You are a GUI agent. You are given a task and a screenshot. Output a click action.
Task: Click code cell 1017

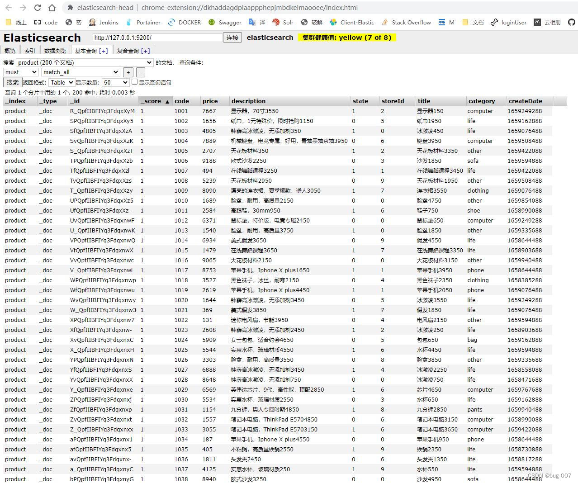(181, 270)
